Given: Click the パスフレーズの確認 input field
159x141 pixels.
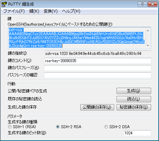Looking at the screenshot, I should click(98, 75).
